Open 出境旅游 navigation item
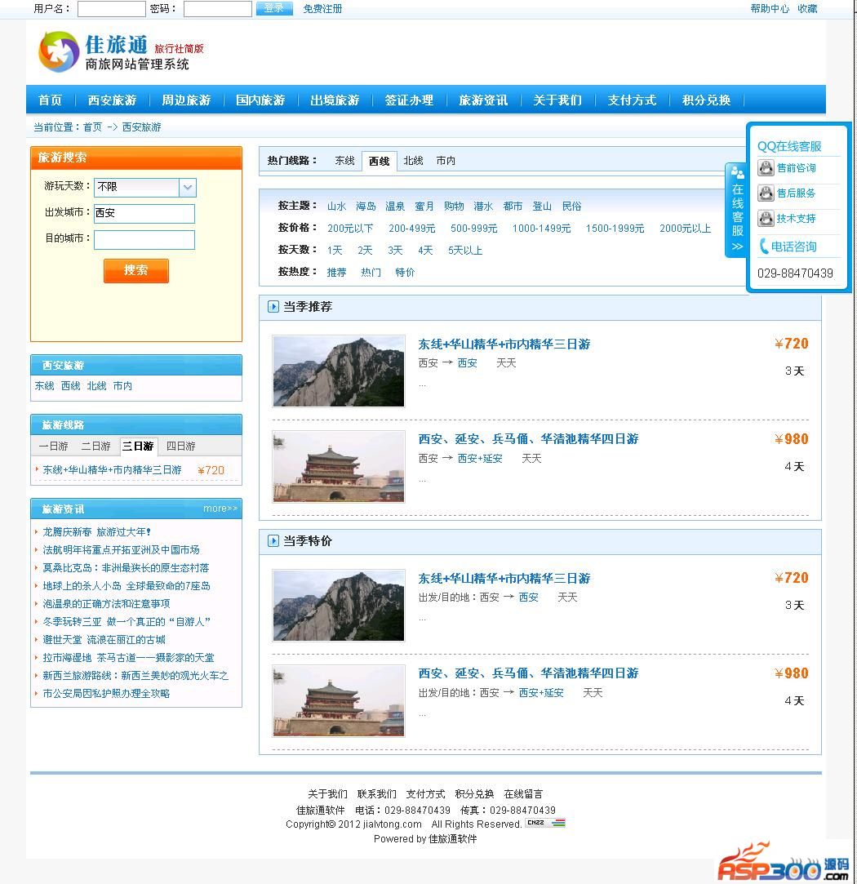The image size is (857, 884). (335, 100)
